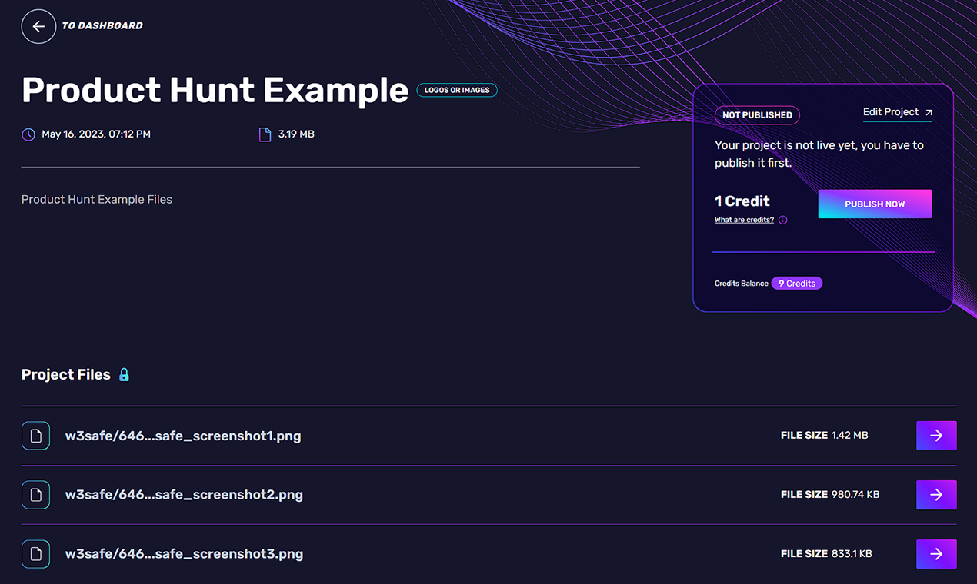Click the 9 Credits balance badge
The height and width of the screenshot is (584, 977).
[x=797, y=284]
